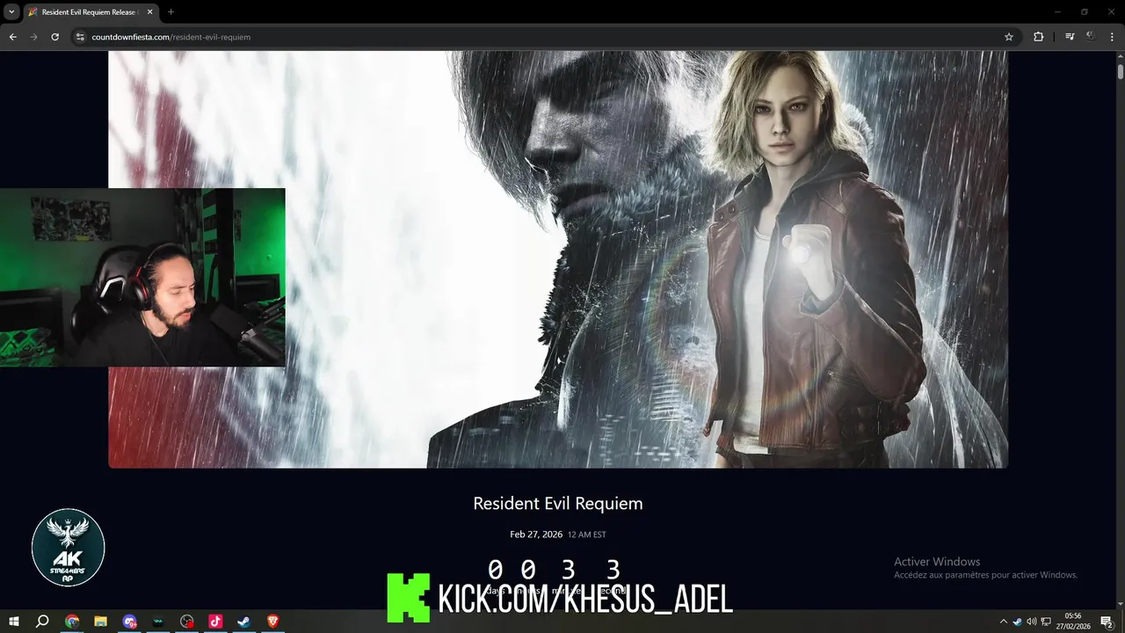1125x633 pixels.
Task: Open a new browser tab
Action: tap(171, 12)
